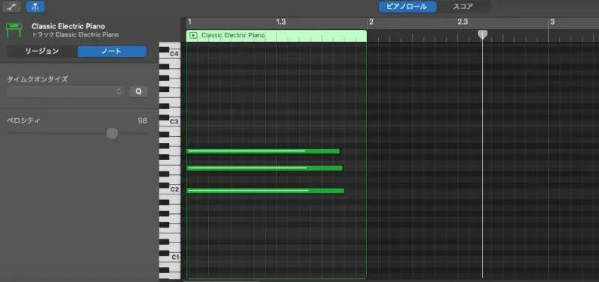Select the middle green MIDI note

264,168
